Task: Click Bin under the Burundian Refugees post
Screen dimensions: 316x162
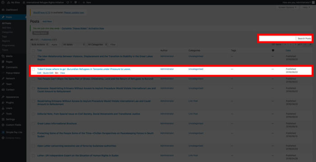Action: (56, 73)
